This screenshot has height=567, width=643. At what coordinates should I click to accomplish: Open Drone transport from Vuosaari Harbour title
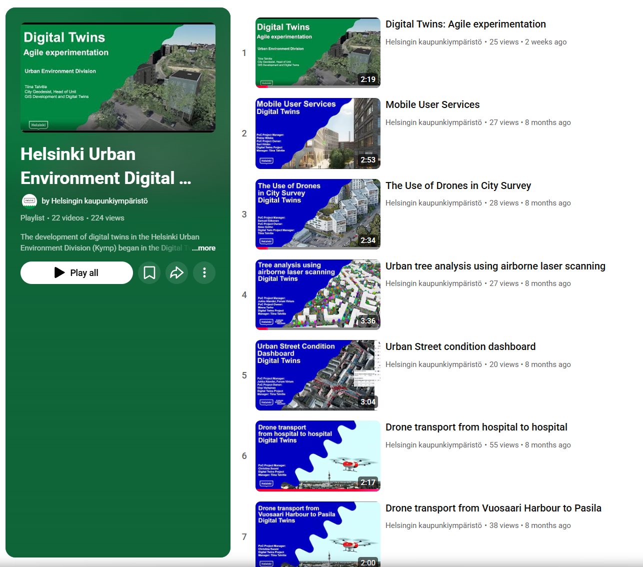pos(493,508)
